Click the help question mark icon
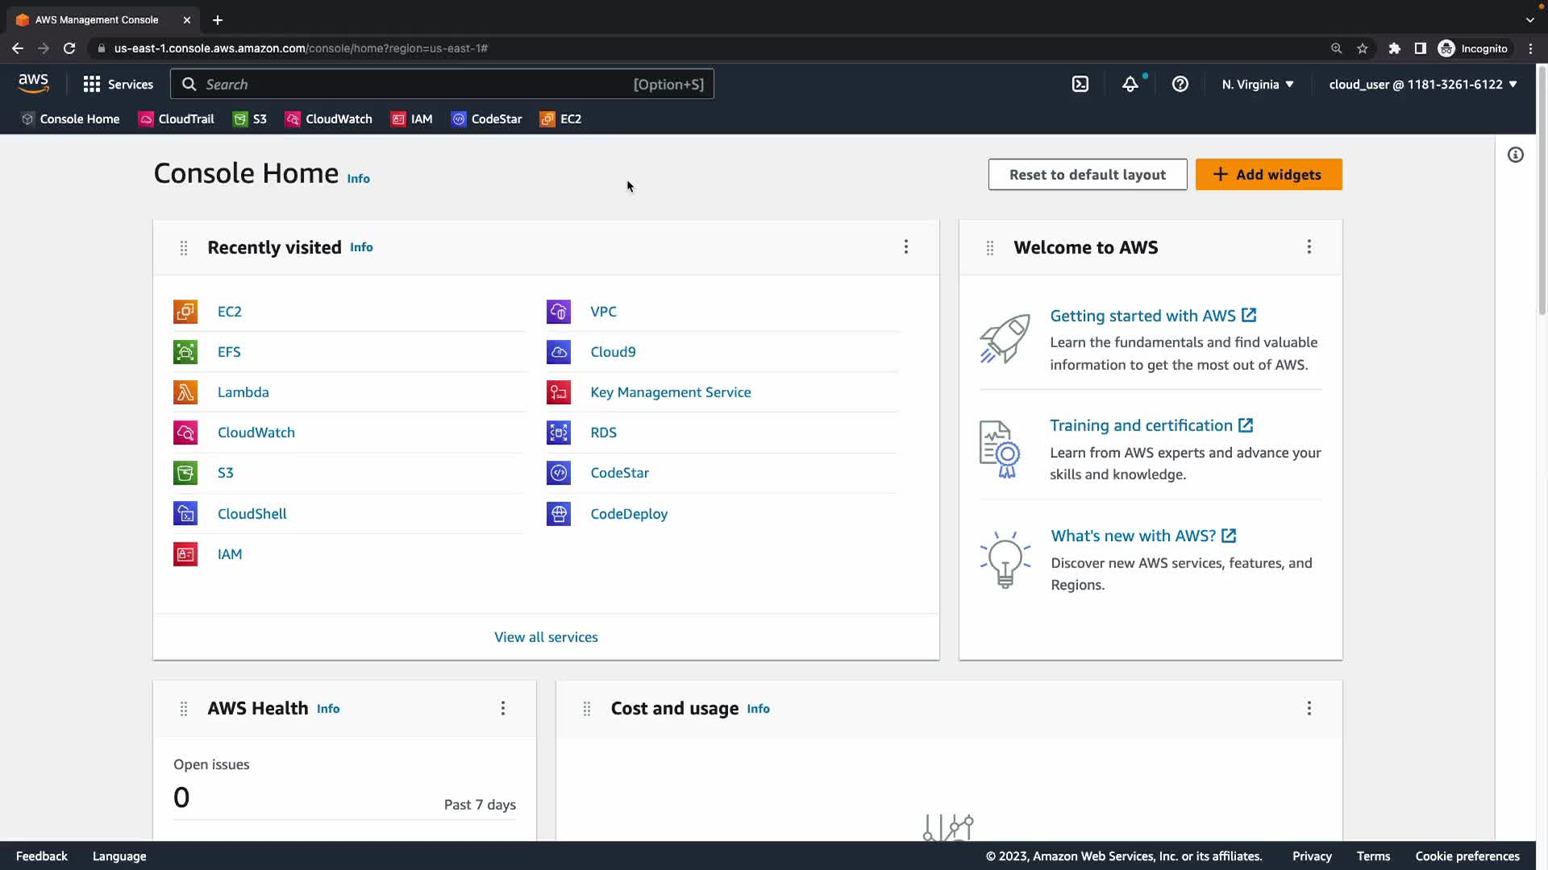This screenshot has width=1548, height=870. click(1180, 84)
